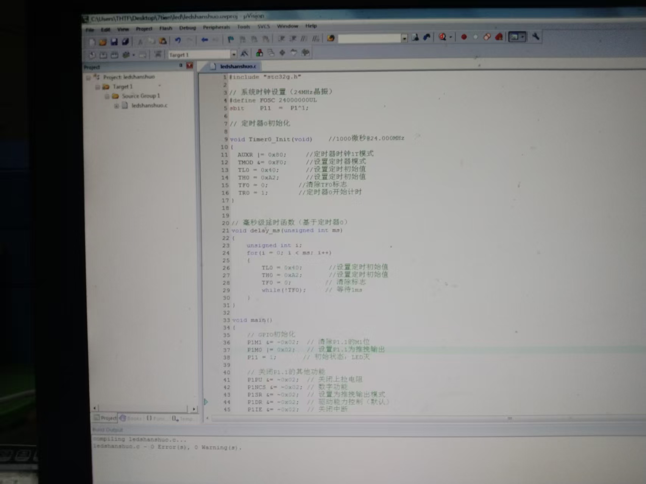Open Options for Target with the wand icon
Screen dimensions: 646x484
tap(244, 53)
